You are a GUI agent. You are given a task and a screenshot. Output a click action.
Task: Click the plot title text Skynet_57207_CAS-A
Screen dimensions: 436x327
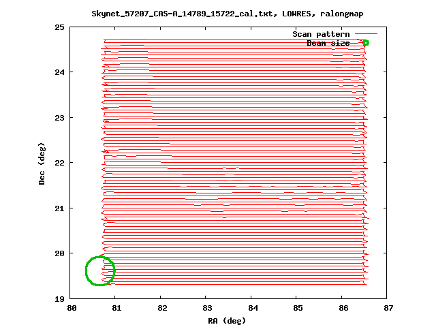227,14
